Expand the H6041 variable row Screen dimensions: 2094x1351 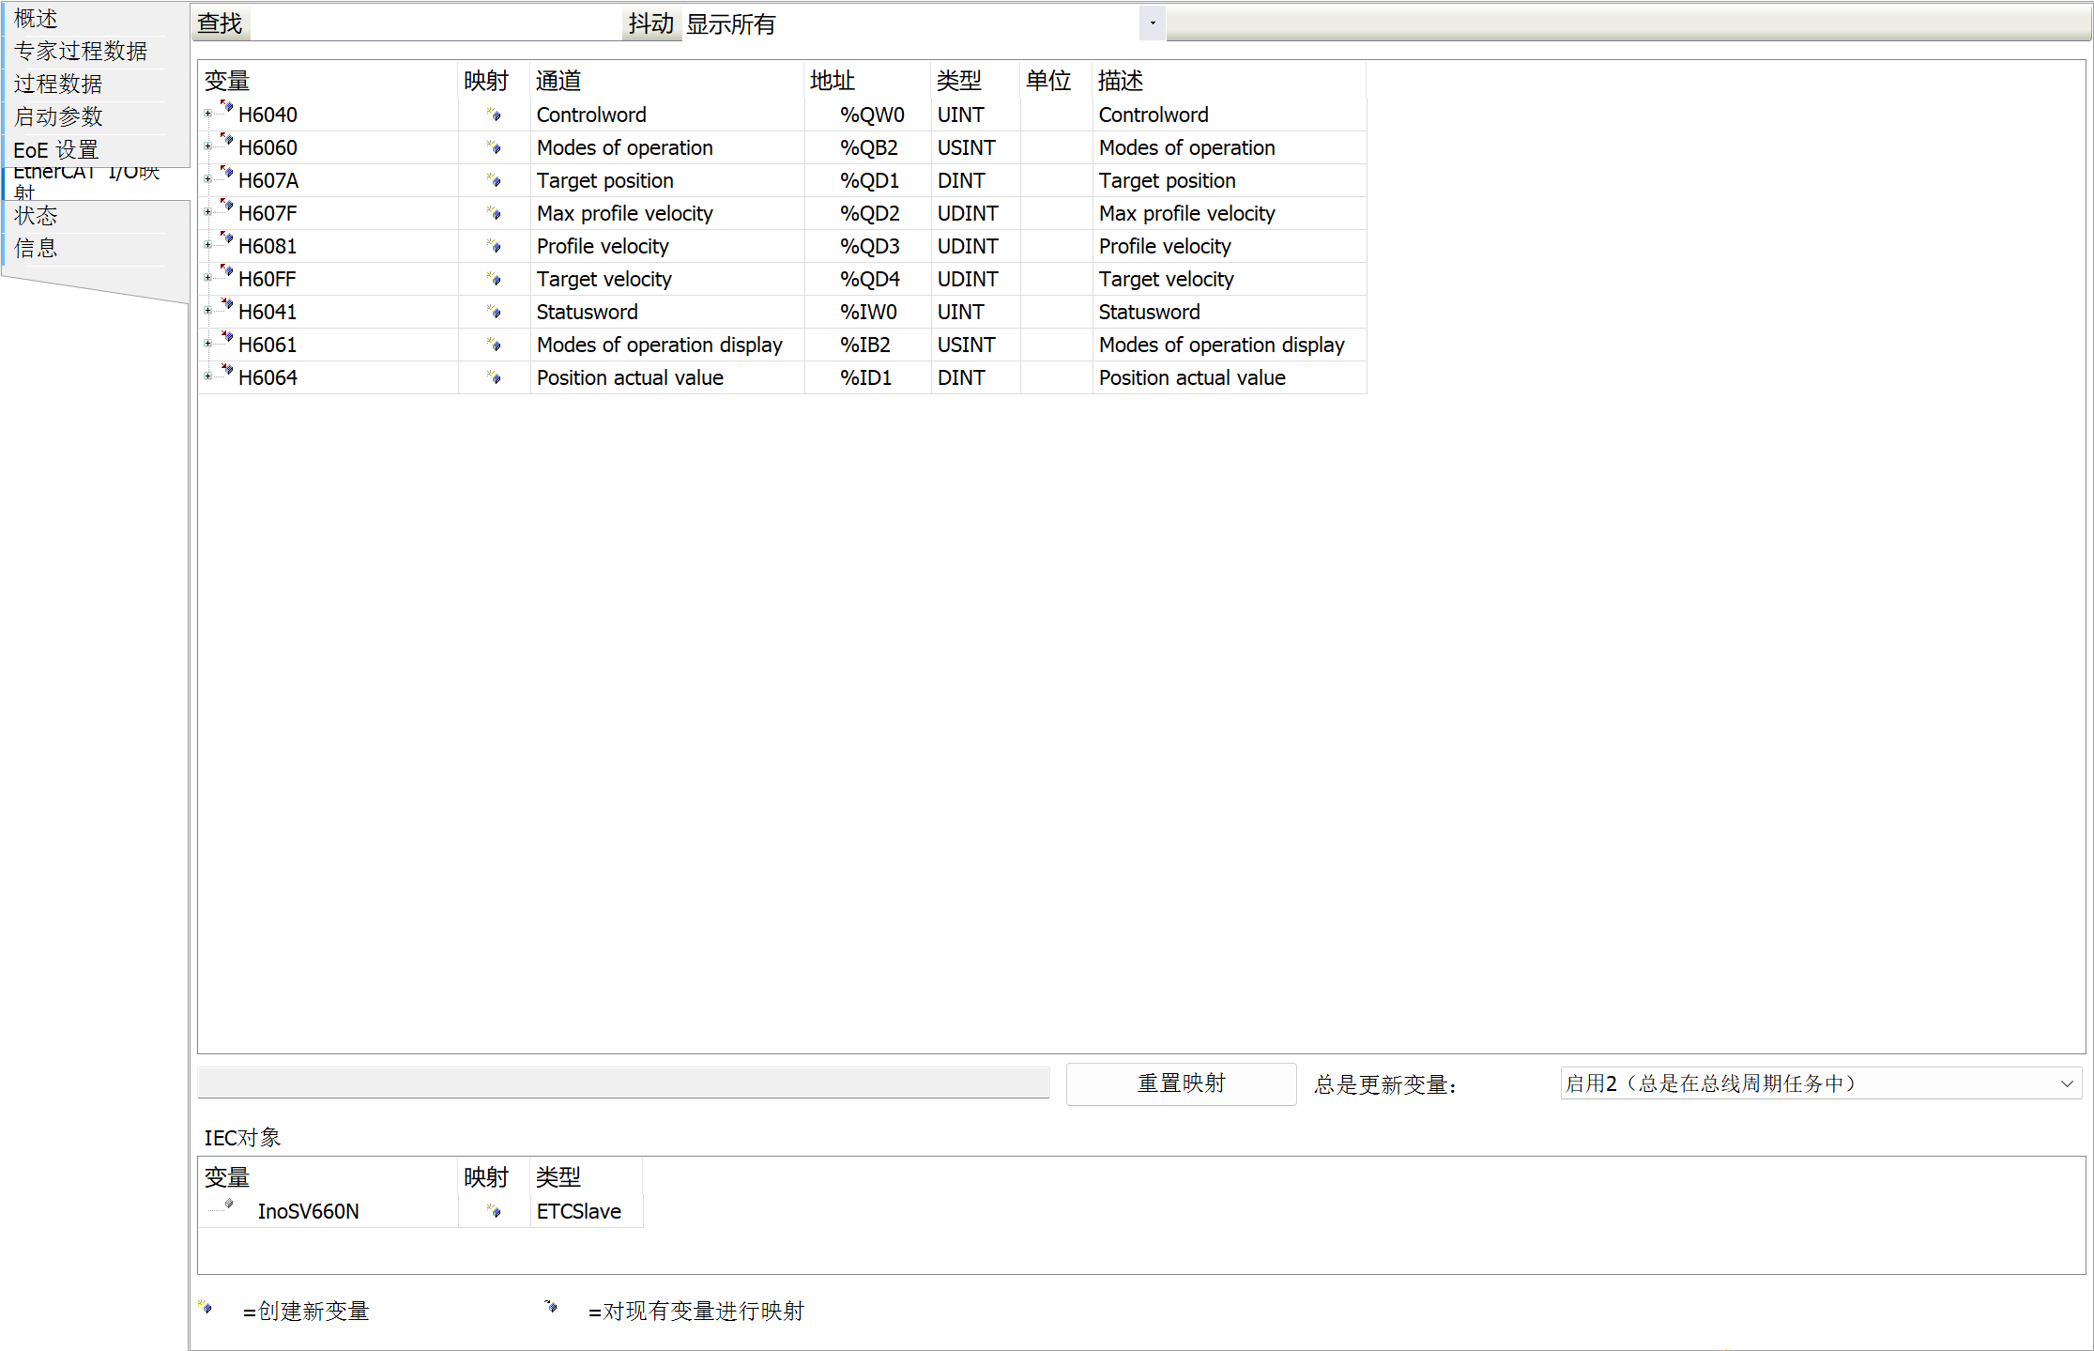pos(207,311)
